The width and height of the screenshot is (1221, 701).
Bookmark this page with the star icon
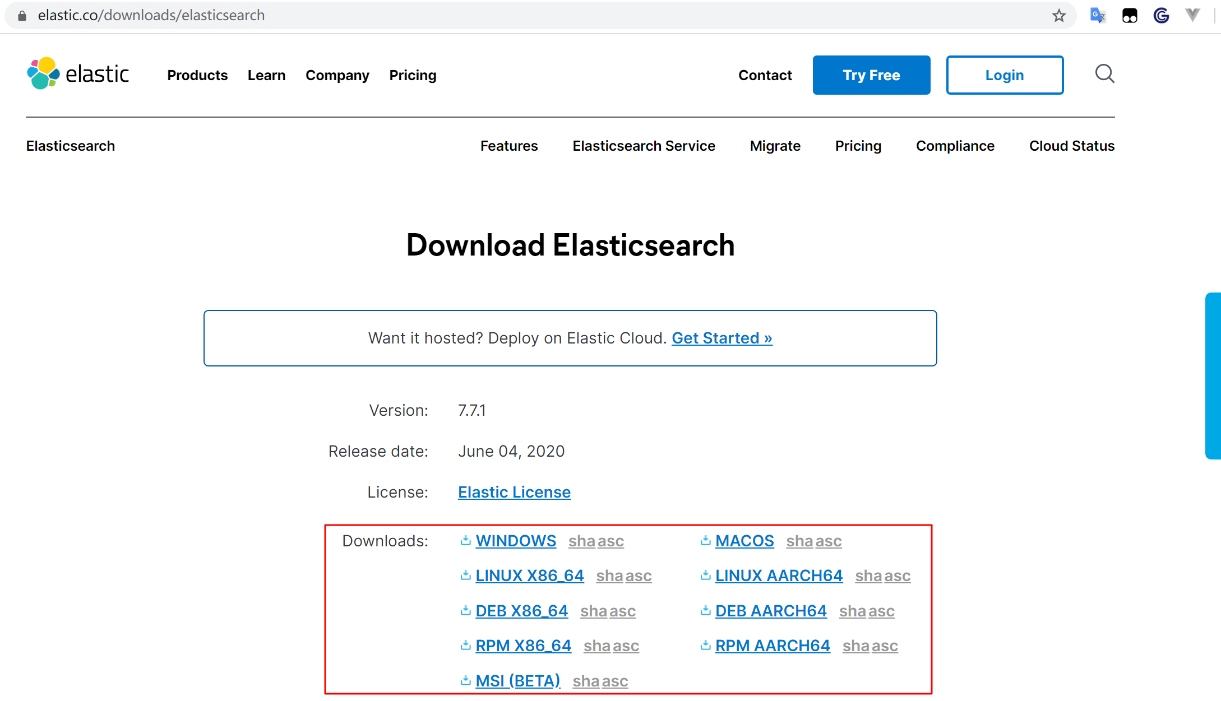pyautogui.click(x=1059, y=15)
